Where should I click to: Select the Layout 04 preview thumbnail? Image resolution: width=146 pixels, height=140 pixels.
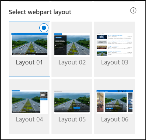pos(30,102)
